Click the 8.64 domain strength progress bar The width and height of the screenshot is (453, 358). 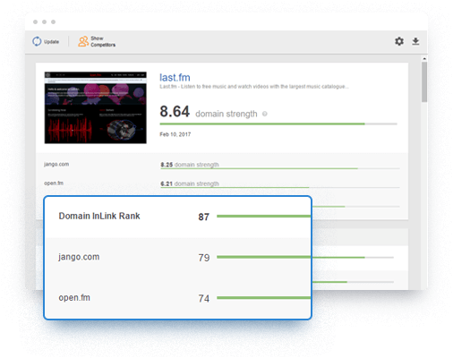pyautogui.click(x=278, y=124)
